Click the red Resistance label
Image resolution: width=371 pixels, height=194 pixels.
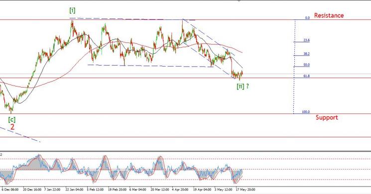(329, 15)
